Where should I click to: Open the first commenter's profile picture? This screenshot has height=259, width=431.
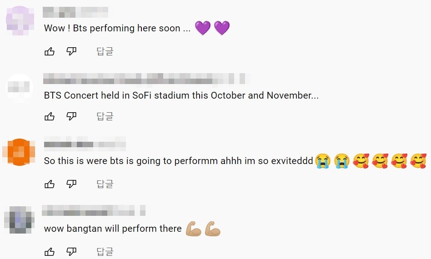pyautogui.click(x=20, y=21)
